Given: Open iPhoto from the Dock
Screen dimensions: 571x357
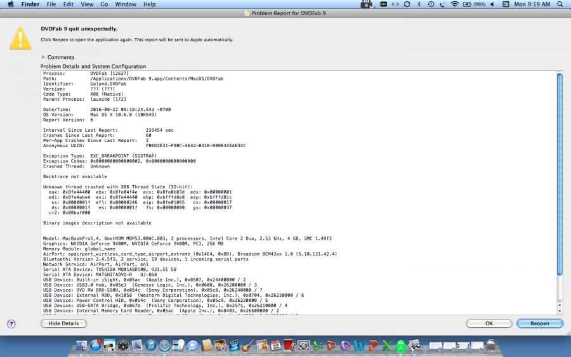Looking at the screenshot, I should (220, 346).
